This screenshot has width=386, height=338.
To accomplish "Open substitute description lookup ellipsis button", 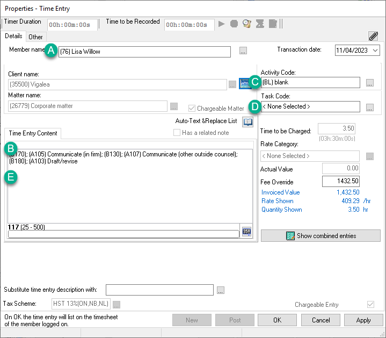I will pyautogui.click(x=221, y=290).
